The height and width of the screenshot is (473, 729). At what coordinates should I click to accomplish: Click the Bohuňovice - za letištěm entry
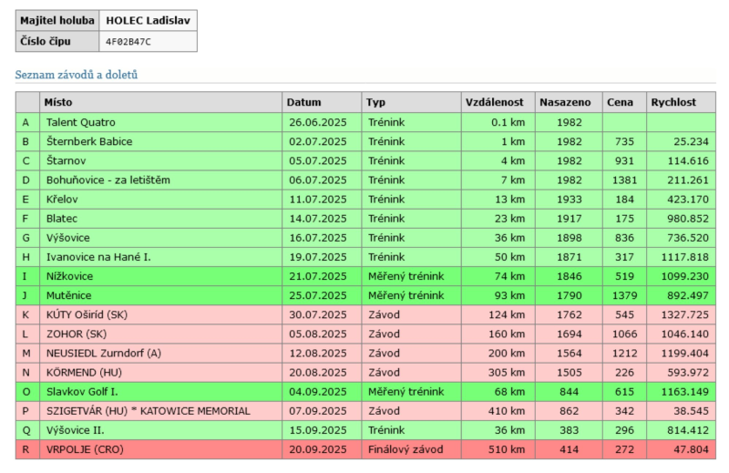[x=108, y=180]
